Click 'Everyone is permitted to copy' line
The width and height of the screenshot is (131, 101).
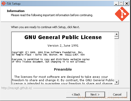point(51,59)
